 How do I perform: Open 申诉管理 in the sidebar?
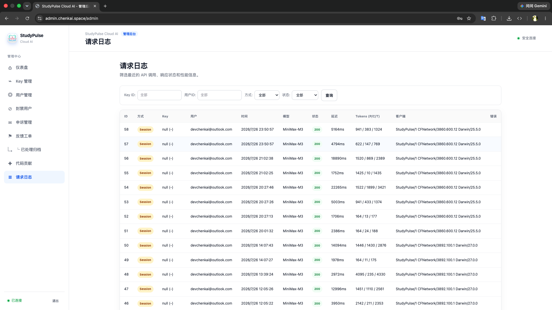[x=34, y=123]
